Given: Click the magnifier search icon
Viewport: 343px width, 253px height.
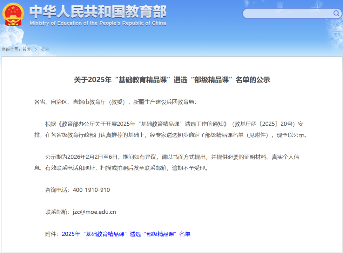Looking at the screenshot, I should [336, 13].
